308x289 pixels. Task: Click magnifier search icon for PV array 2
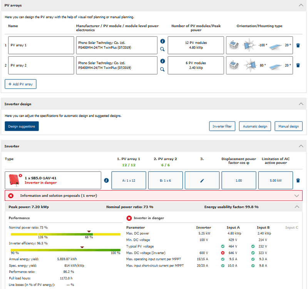(x=162, y=69)
